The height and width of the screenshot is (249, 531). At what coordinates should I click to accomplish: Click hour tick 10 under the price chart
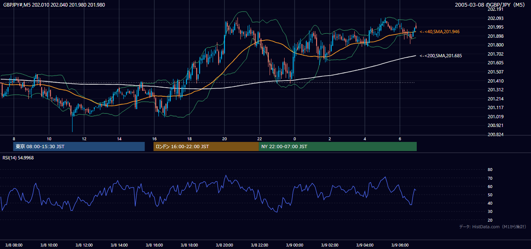(49, 139)
